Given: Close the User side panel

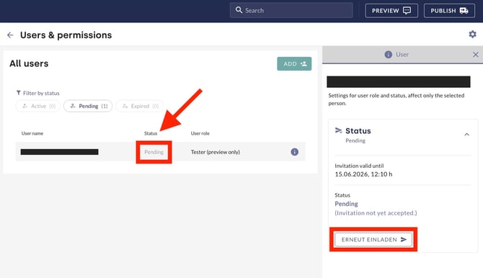Looking at the screenshot, I should [x=475, y=55].
